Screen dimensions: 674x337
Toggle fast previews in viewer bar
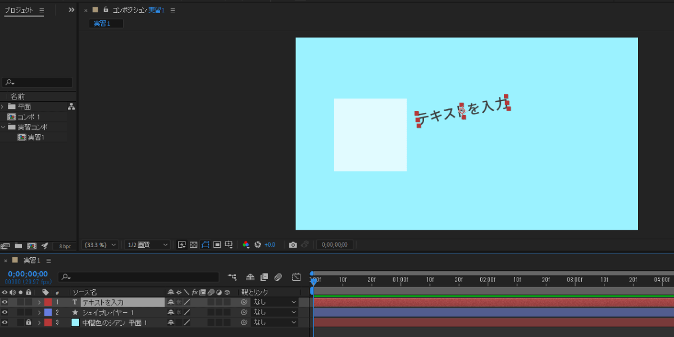182,245
